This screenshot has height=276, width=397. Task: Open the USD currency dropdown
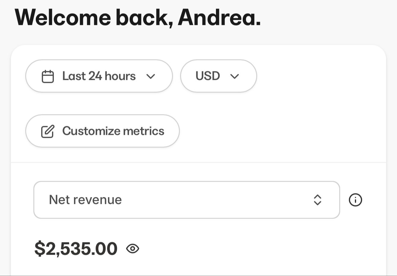[218, 76]
